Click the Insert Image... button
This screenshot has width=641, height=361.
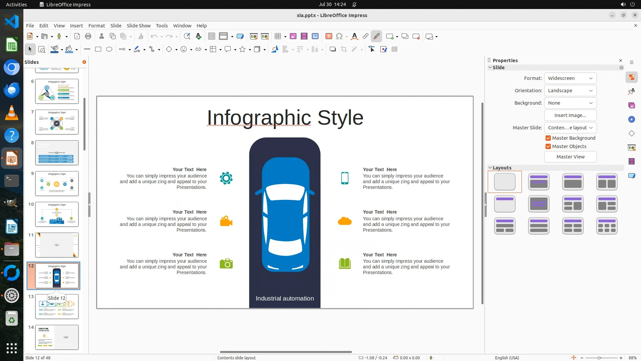click(x=570, y=115)
